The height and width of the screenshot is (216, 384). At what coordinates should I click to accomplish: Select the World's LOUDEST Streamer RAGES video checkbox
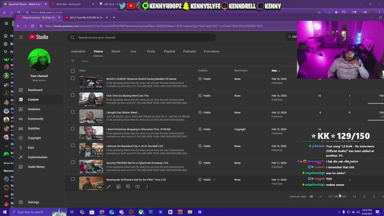click(x=73, y=78)
